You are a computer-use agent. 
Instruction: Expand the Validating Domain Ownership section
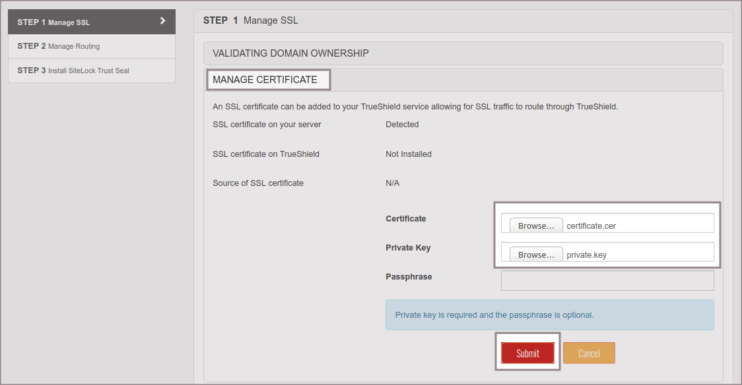290,53
